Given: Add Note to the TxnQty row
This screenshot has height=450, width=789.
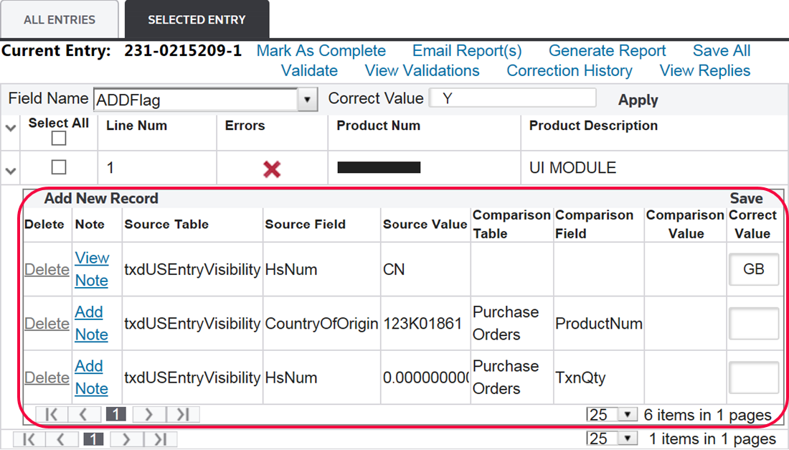Looking at the screenshot, I should click(x=92, y=377).
